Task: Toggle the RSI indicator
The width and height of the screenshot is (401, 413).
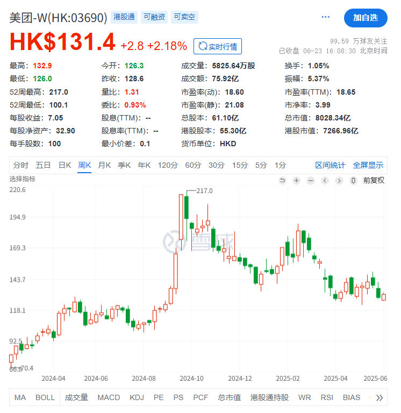Action: 327,398
